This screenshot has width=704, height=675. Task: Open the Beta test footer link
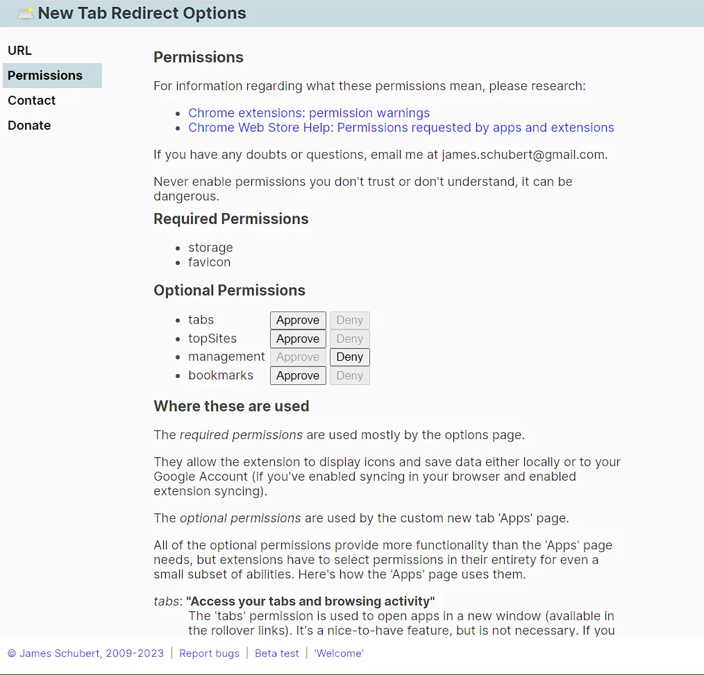pyautogui.click(x=277, y=653)
